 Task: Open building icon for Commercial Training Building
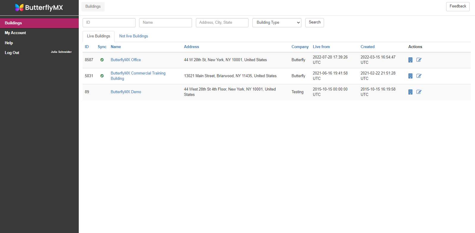coord(410,76)
